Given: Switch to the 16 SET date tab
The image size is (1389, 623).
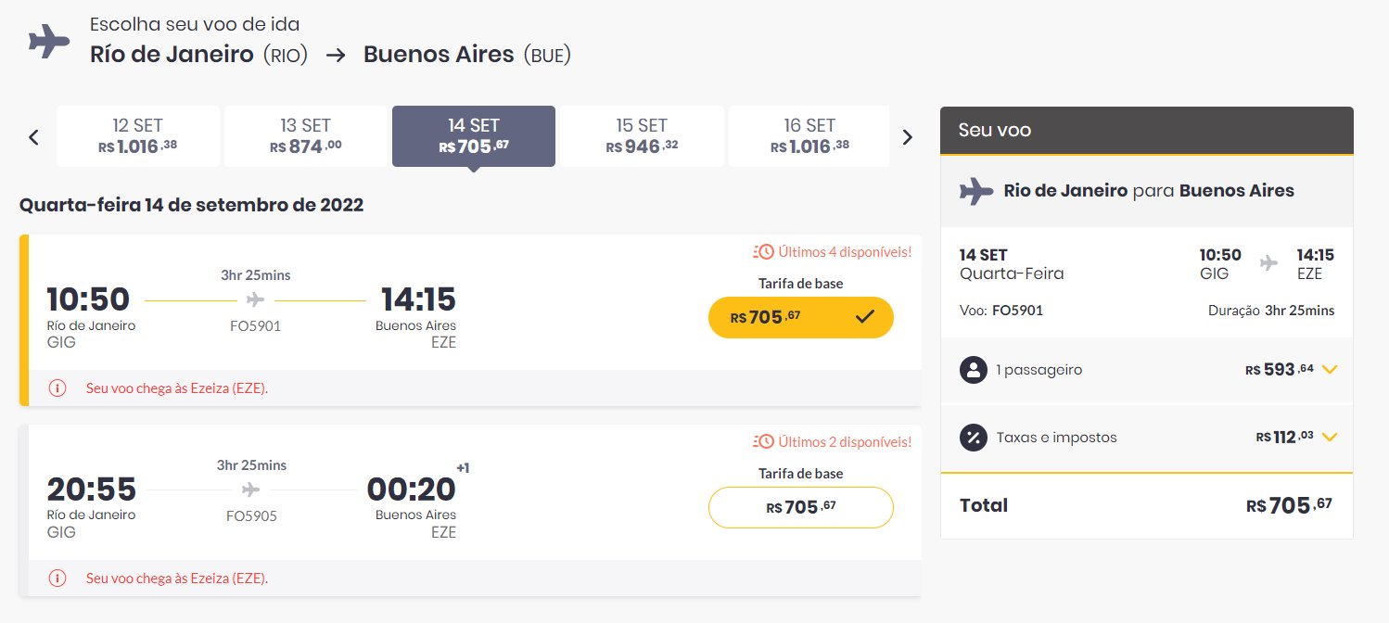Looking at the screenshot, I should coord(809,136).
